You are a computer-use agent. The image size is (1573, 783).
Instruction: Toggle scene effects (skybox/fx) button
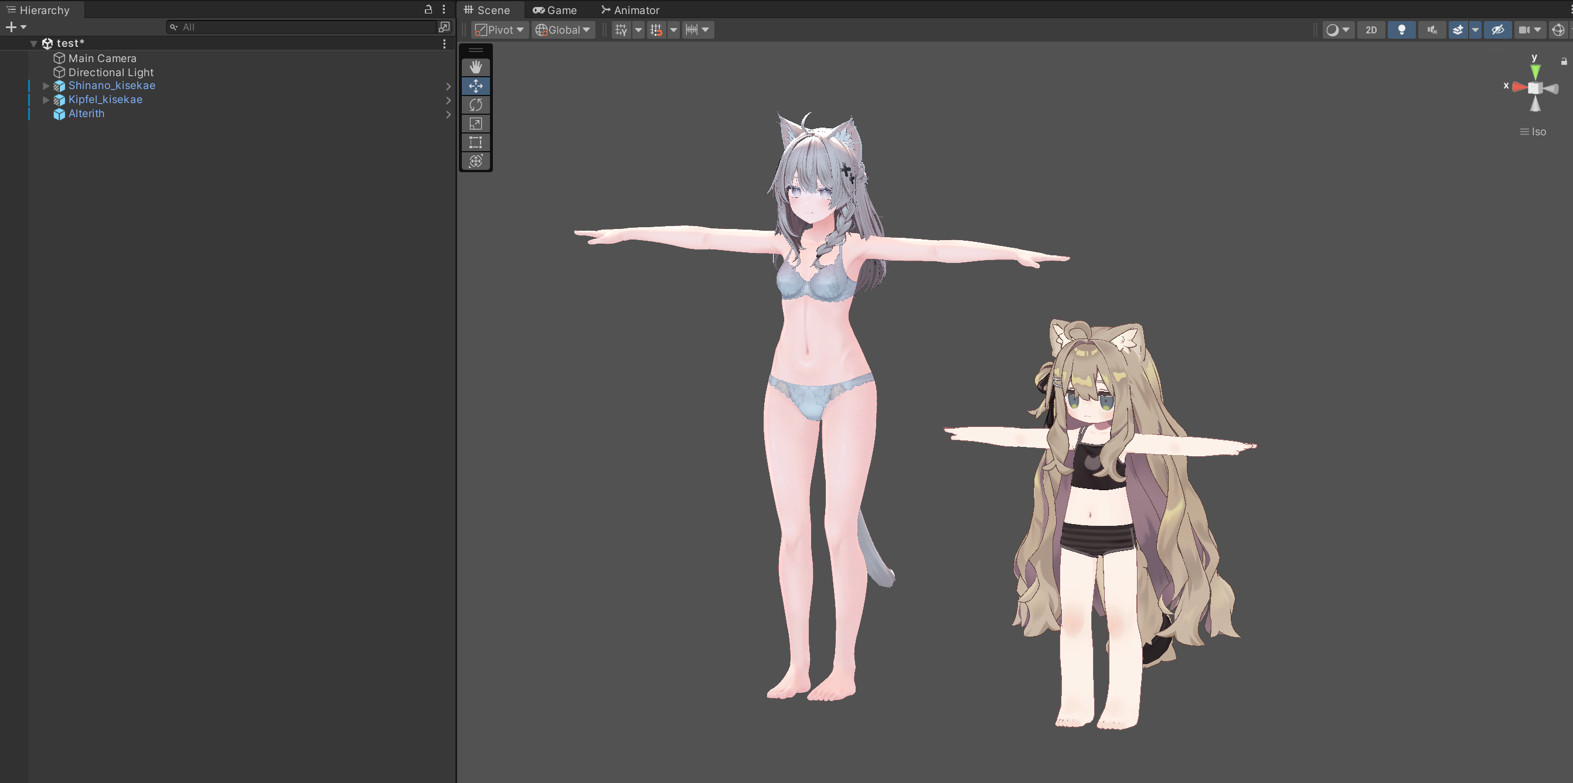(1458, 30)
